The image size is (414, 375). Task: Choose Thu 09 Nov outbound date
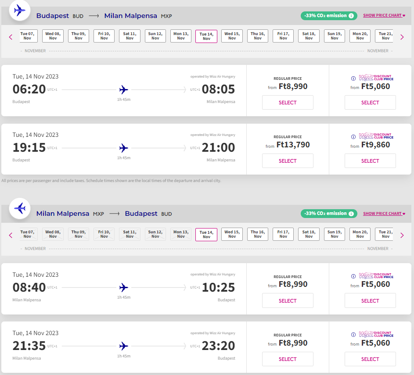(x=79, y=36)
